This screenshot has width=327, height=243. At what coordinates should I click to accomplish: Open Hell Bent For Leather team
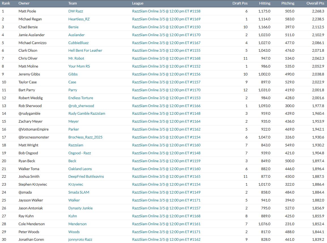pyautogui.click(x=85, y=51)
